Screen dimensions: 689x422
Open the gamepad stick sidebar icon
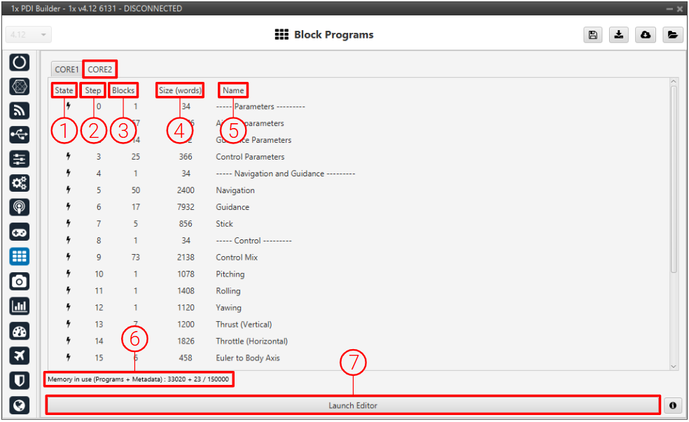pyautogui.click(x=20, y=232)
